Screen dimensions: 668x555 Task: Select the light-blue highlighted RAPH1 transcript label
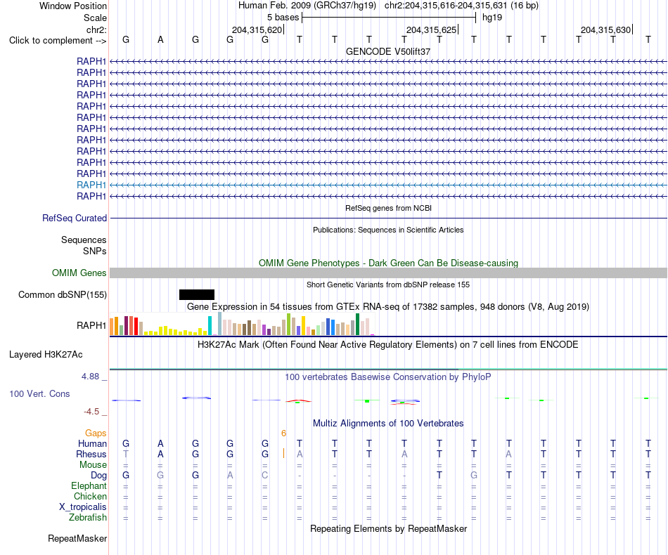91,185
